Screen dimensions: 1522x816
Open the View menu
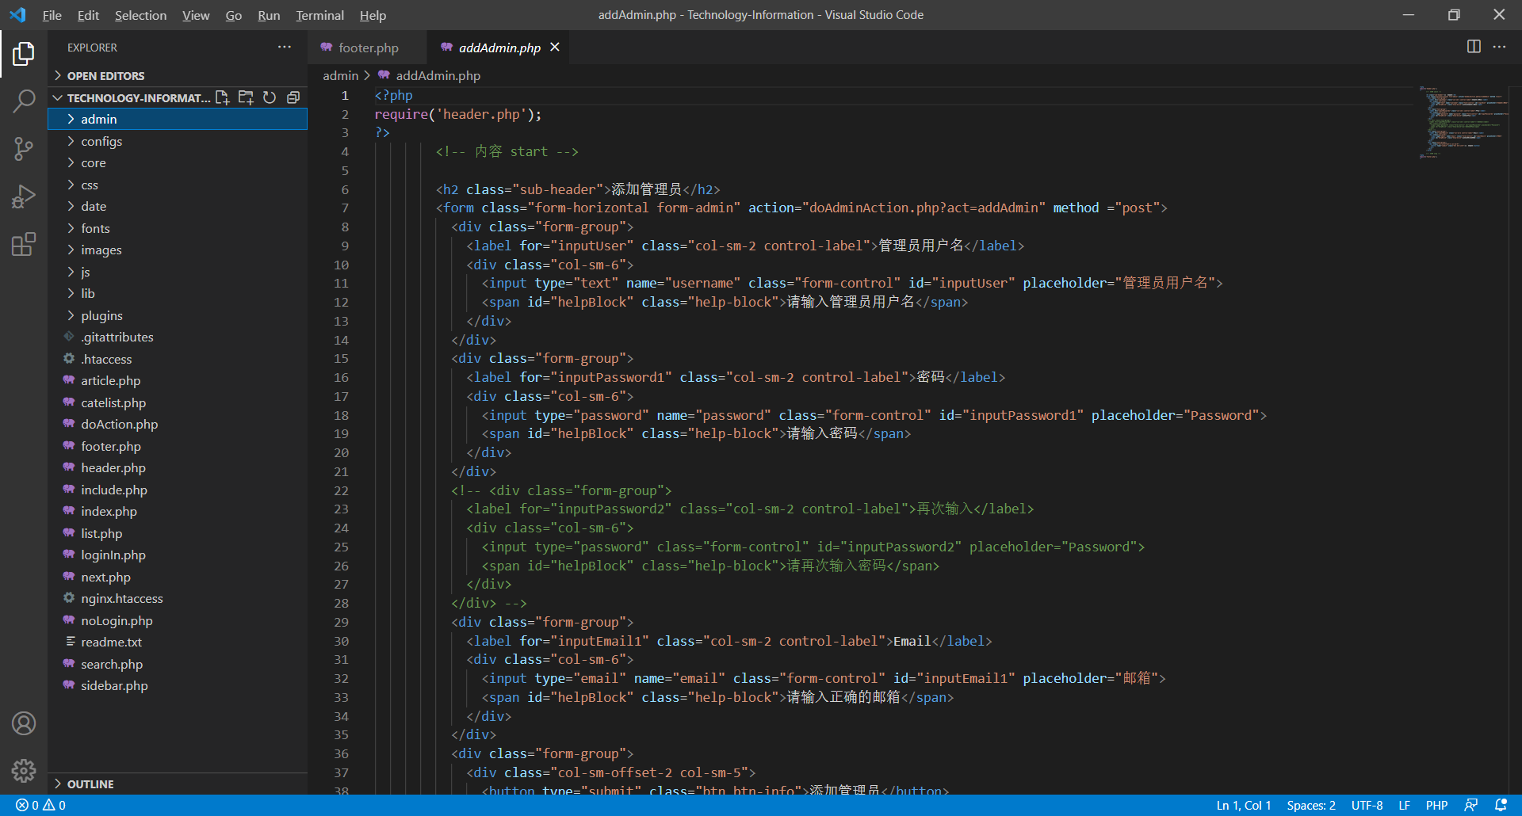point(196,15)
